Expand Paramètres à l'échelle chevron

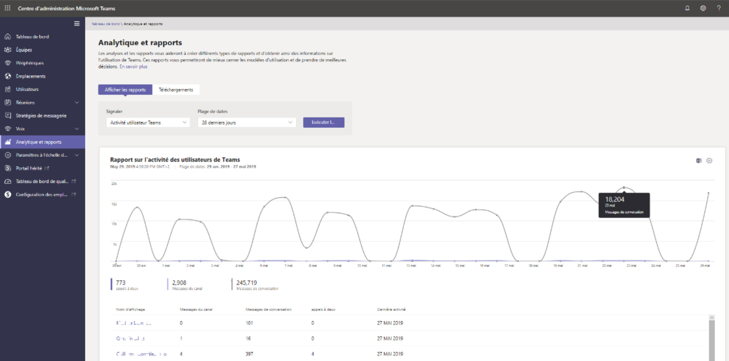click(77, 155)
